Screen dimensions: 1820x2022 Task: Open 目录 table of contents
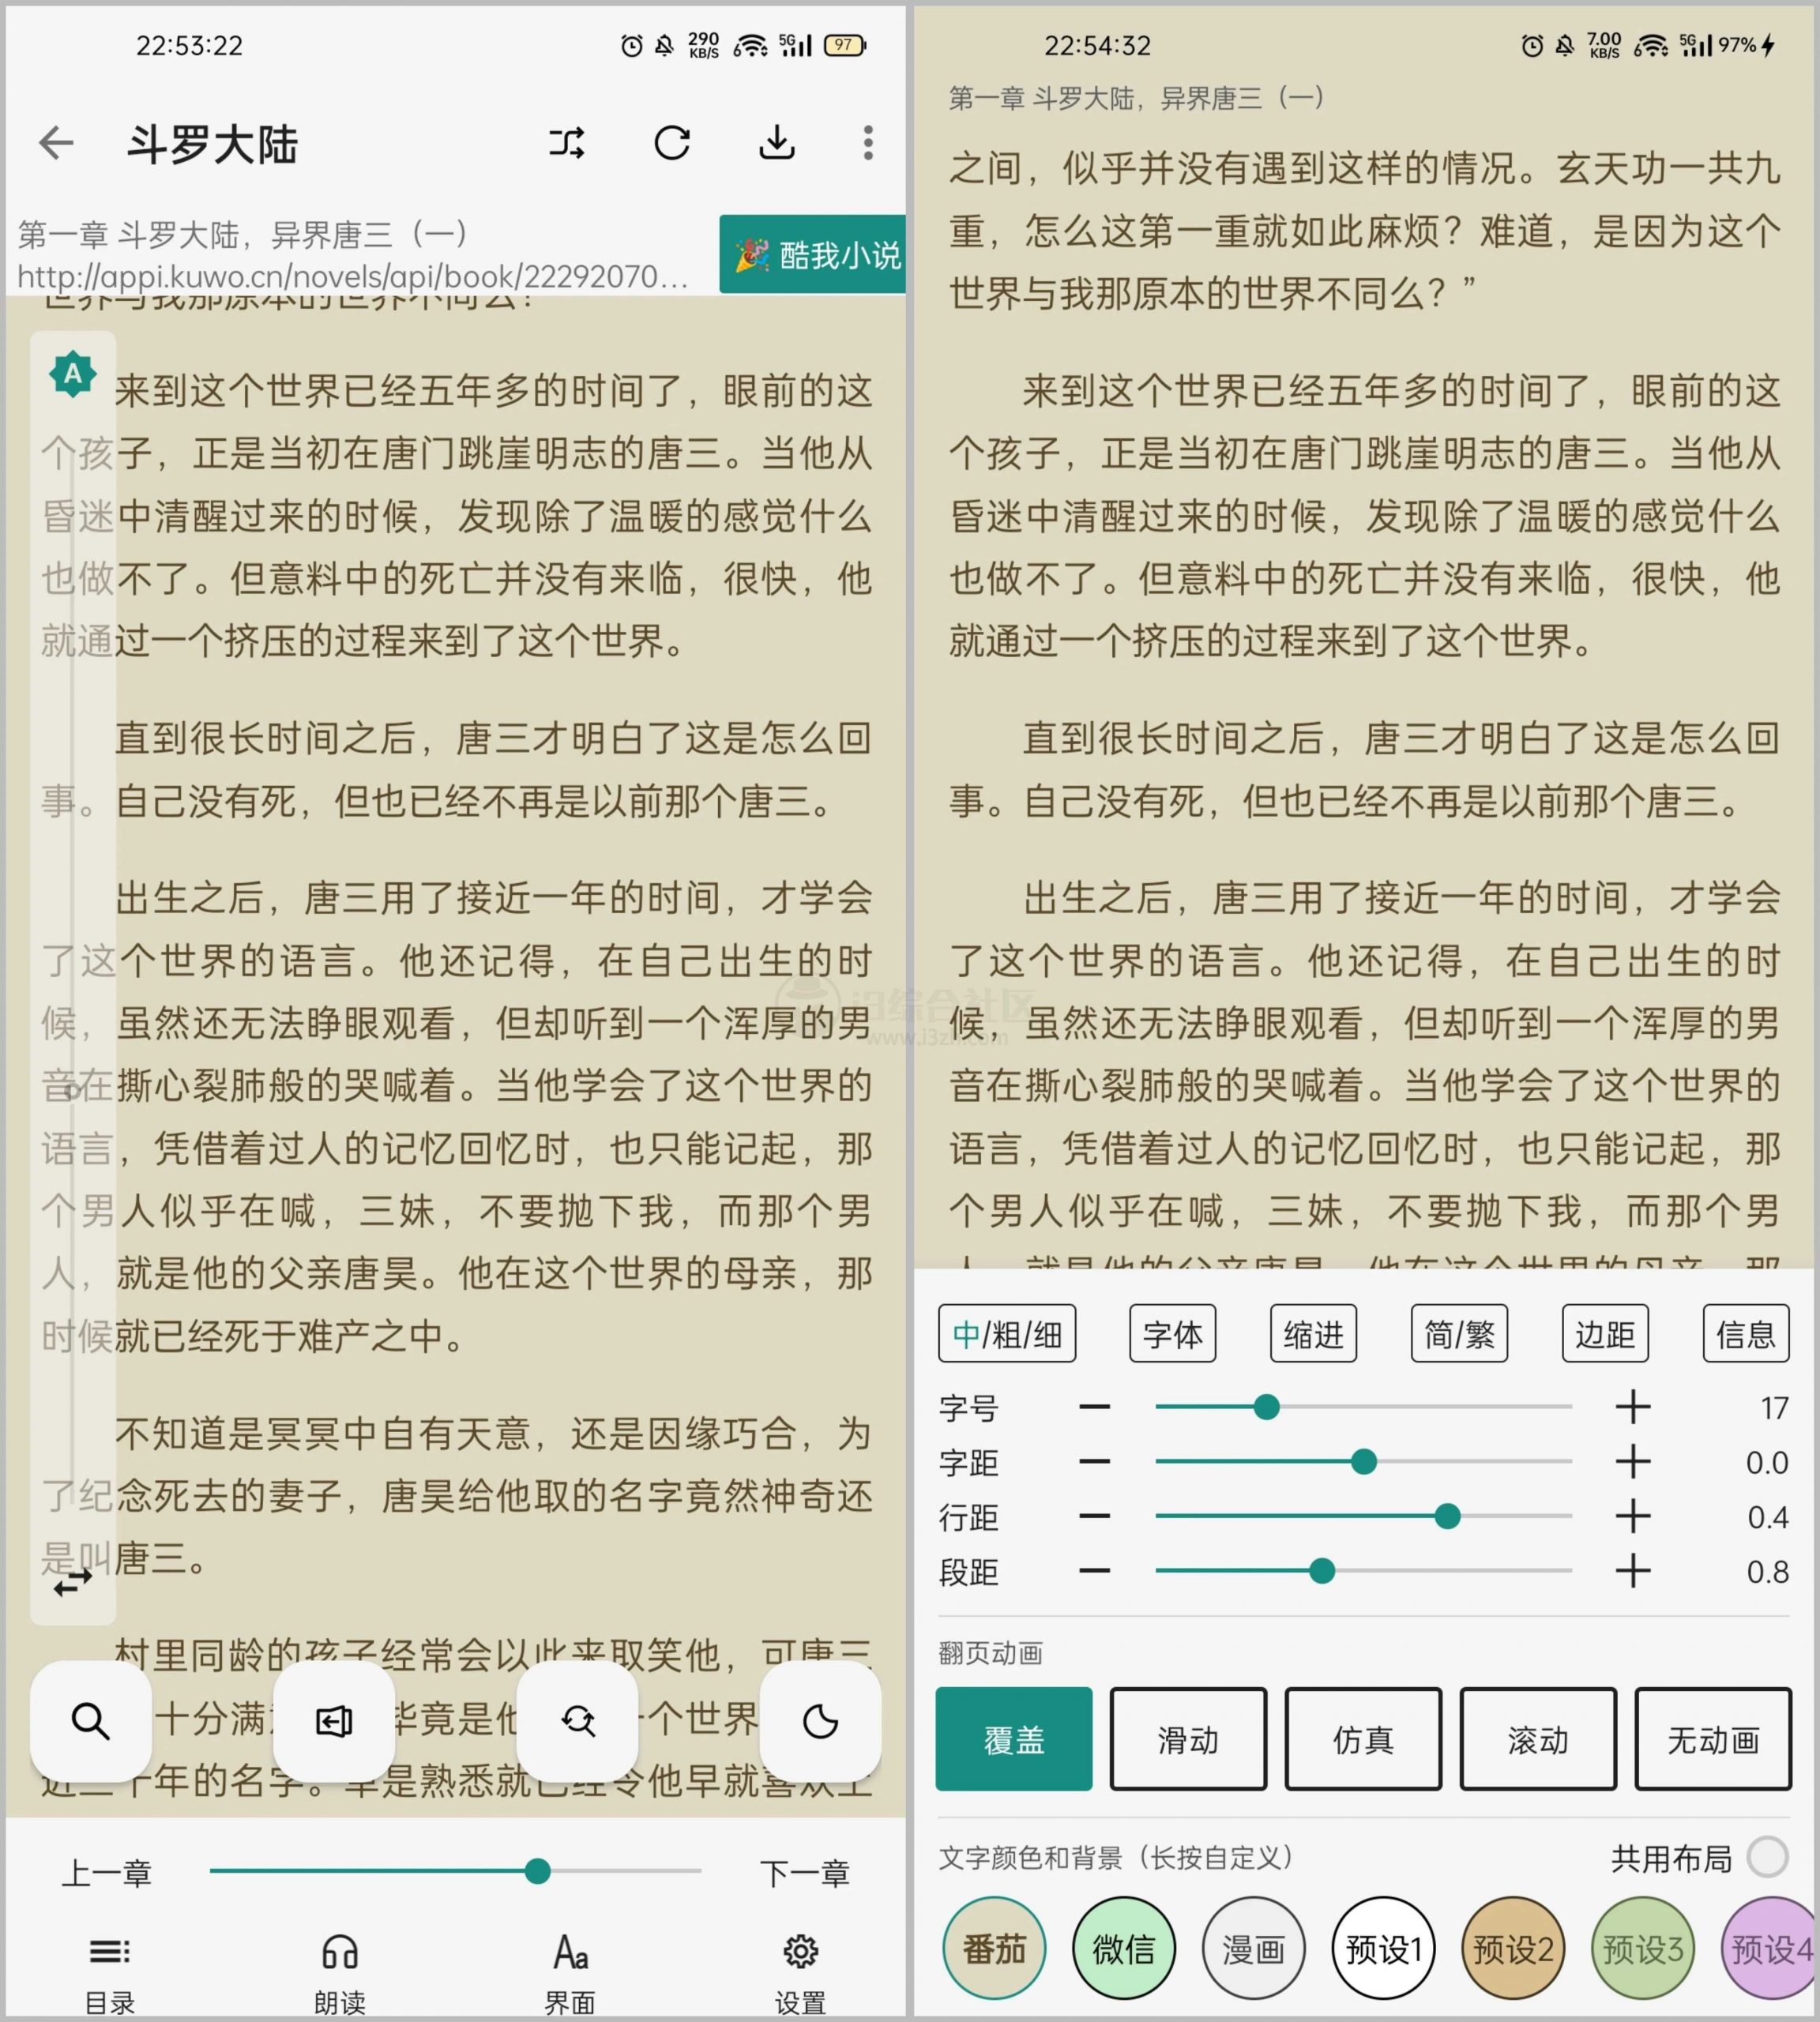pos(110,1974)
